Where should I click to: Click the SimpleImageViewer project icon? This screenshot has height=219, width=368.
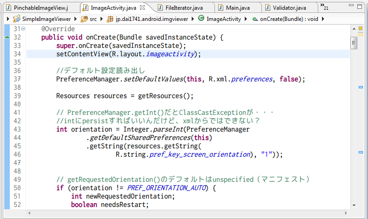tap(16, 19)
